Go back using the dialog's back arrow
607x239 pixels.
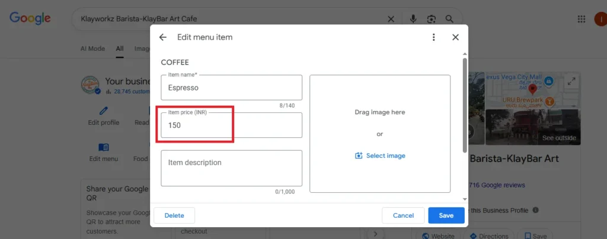[x=162, y=37]
